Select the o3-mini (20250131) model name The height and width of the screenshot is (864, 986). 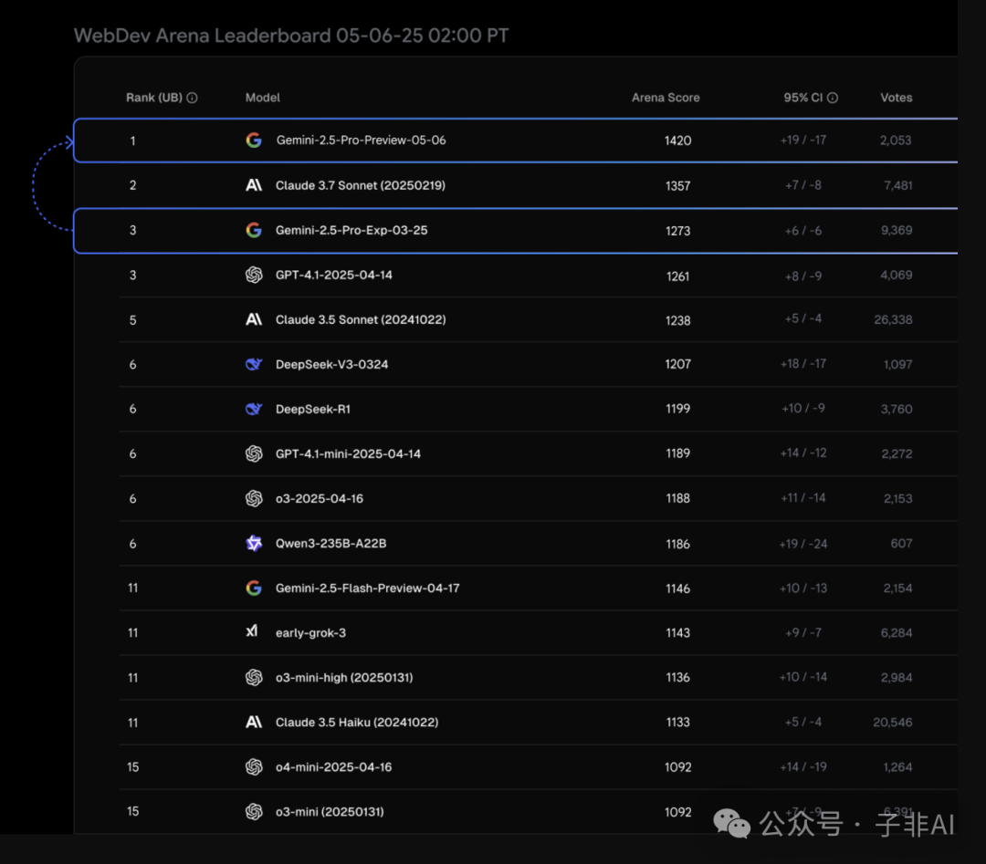(330, 812)
